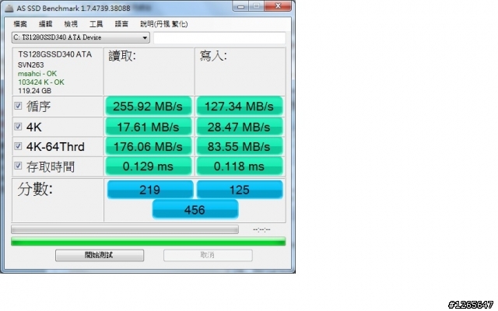Minimize the AS SSD Benchmark window

click(x=240, y=6)
